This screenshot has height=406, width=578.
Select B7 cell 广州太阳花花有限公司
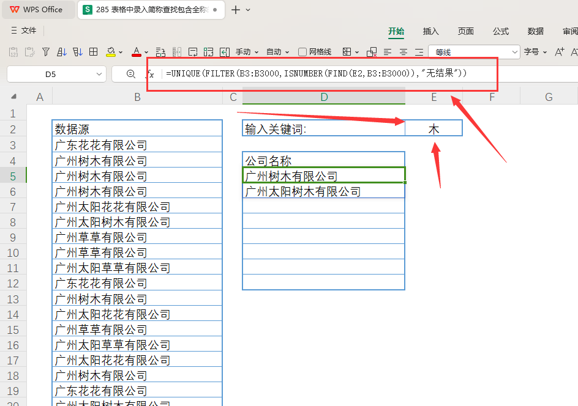pyautogui.click(x=137, y=207)
